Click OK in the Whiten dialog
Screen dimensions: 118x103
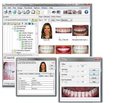pos(94,74)
